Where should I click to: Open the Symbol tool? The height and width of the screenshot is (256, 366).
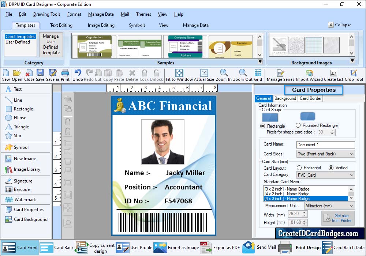coord(17,147)
